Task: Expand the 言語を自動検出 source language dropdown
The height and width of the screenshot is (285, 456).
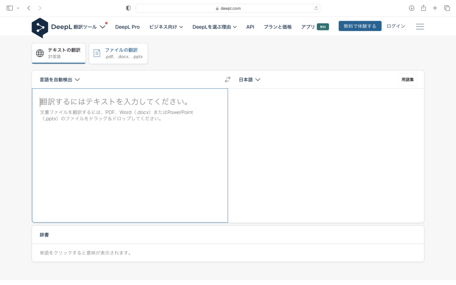Action: point(59,79)
